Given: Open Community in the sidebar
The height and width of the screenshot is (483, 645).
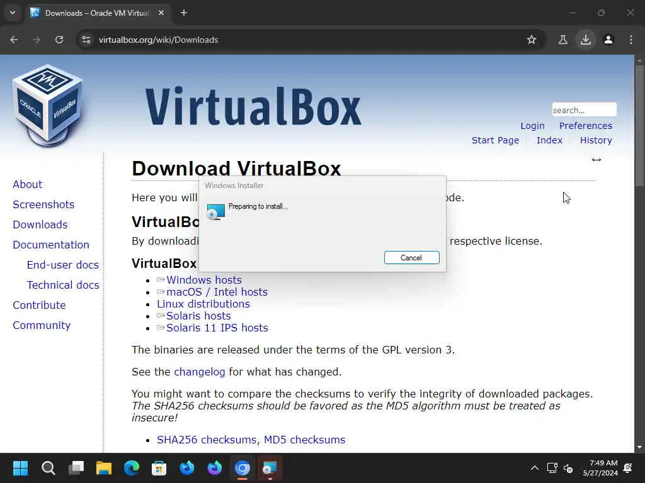Looking at the screenshot, I should click(x=42, y=325).
